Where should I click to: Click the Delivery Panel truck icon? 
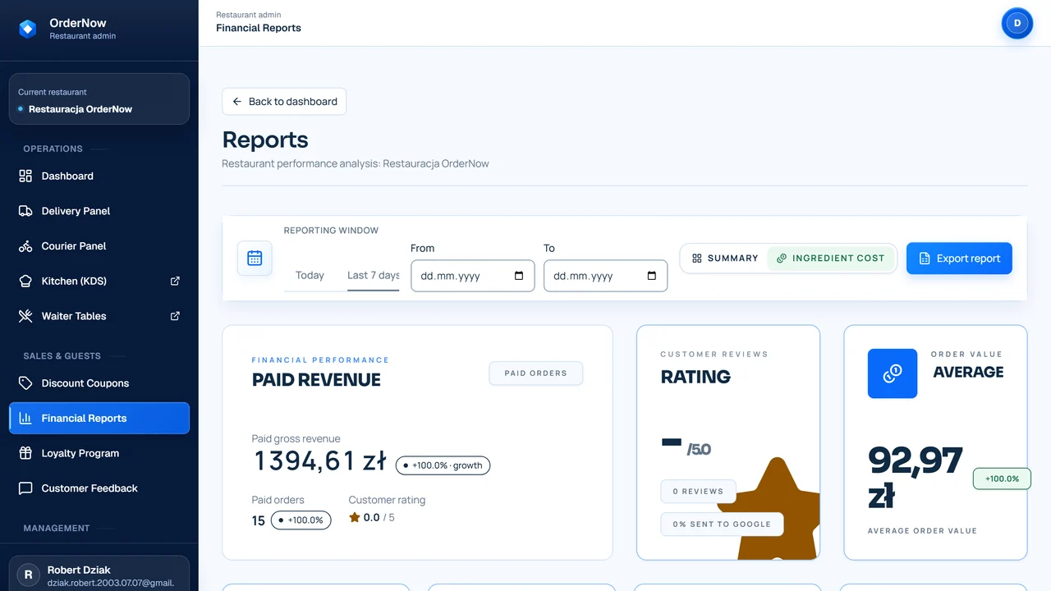(x=25, y=211)
